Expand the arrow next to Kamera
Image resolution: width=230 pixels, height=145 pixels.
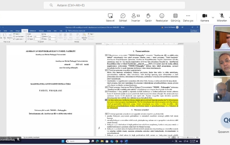click(x=213, y=18)
